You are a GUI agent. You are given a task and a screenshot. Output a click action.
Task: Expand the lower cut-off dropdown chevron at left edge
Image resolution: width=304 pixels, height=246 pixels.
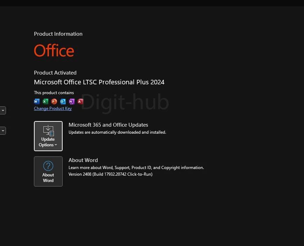pos(3,131)
